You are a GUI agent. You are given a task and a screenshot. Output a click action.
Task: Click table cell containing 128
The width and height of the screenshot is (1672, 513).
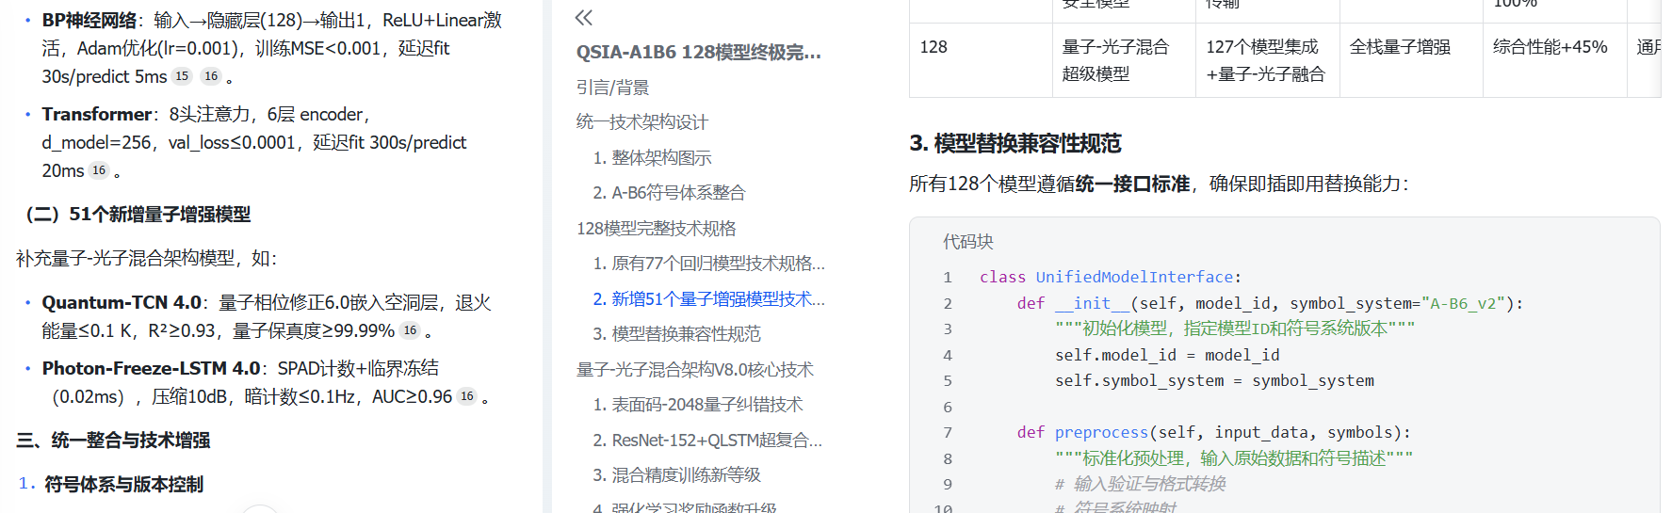click(x=981, y=60)
